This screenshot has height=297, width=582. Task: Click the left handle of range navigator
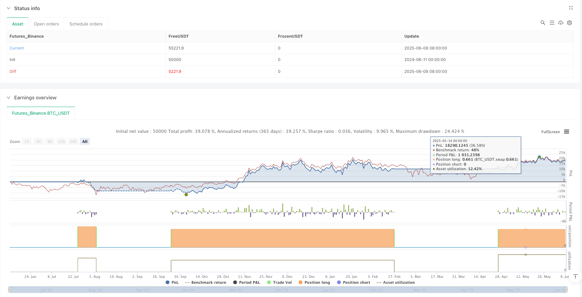10,289
